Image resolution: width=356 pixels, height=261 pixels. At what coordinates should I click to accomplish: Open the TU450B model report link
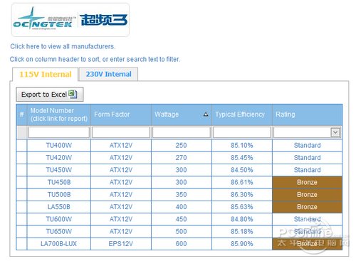pos(59,182)
